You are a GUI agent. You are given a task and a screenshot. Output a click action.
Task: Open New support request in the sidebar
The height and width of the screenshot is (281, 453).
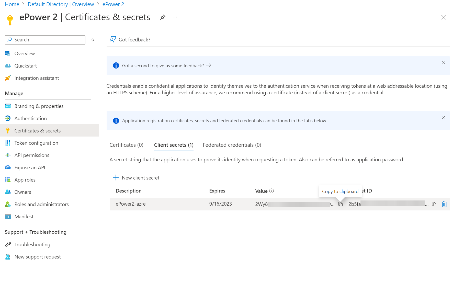38,257
